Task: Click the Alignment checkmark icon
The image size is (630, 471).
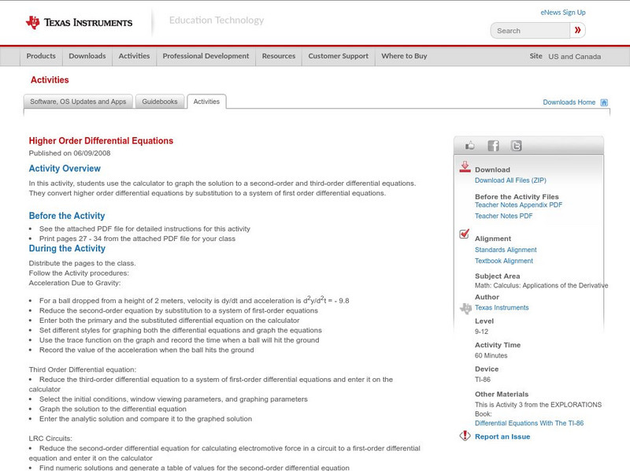Action: click(465, 234)
